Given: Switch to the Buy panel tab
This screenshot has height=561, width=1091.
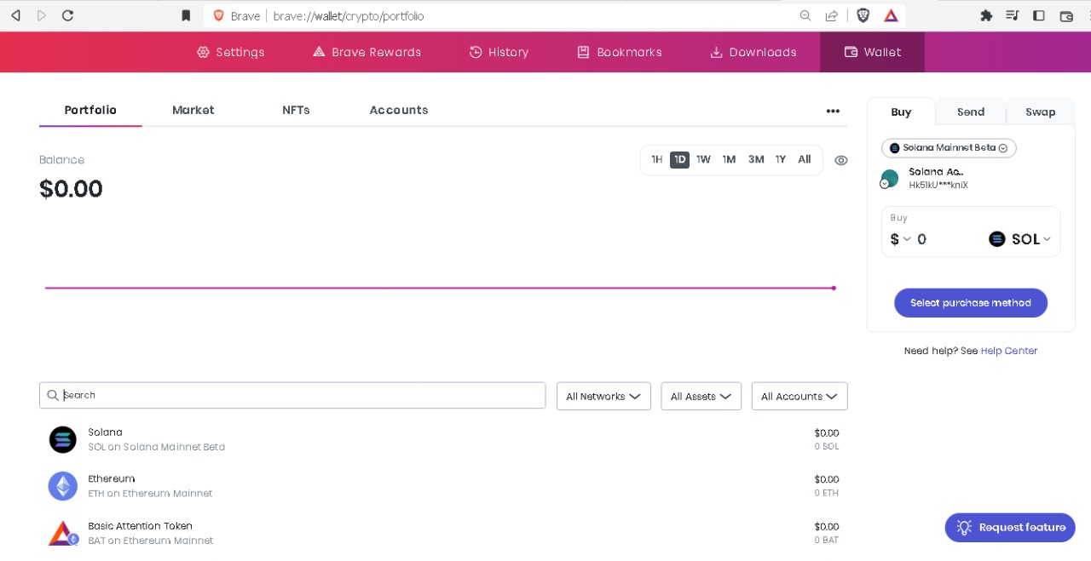Looking at the screenshot, I should (x=901, y=112).
